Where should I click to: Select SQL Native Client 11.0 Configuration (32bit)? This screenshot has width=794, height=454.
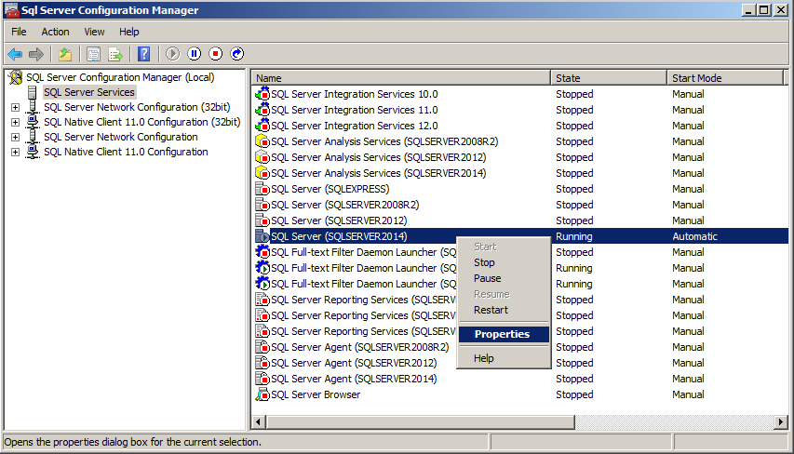[141, 122]
